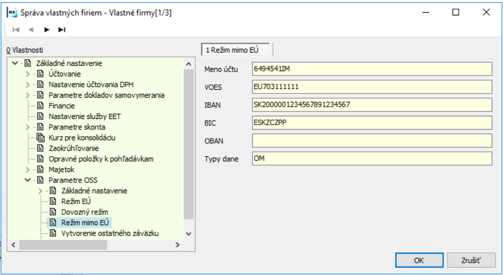Jump to last record arrow
The image size is (503, 275).
[x=62, y=30]
